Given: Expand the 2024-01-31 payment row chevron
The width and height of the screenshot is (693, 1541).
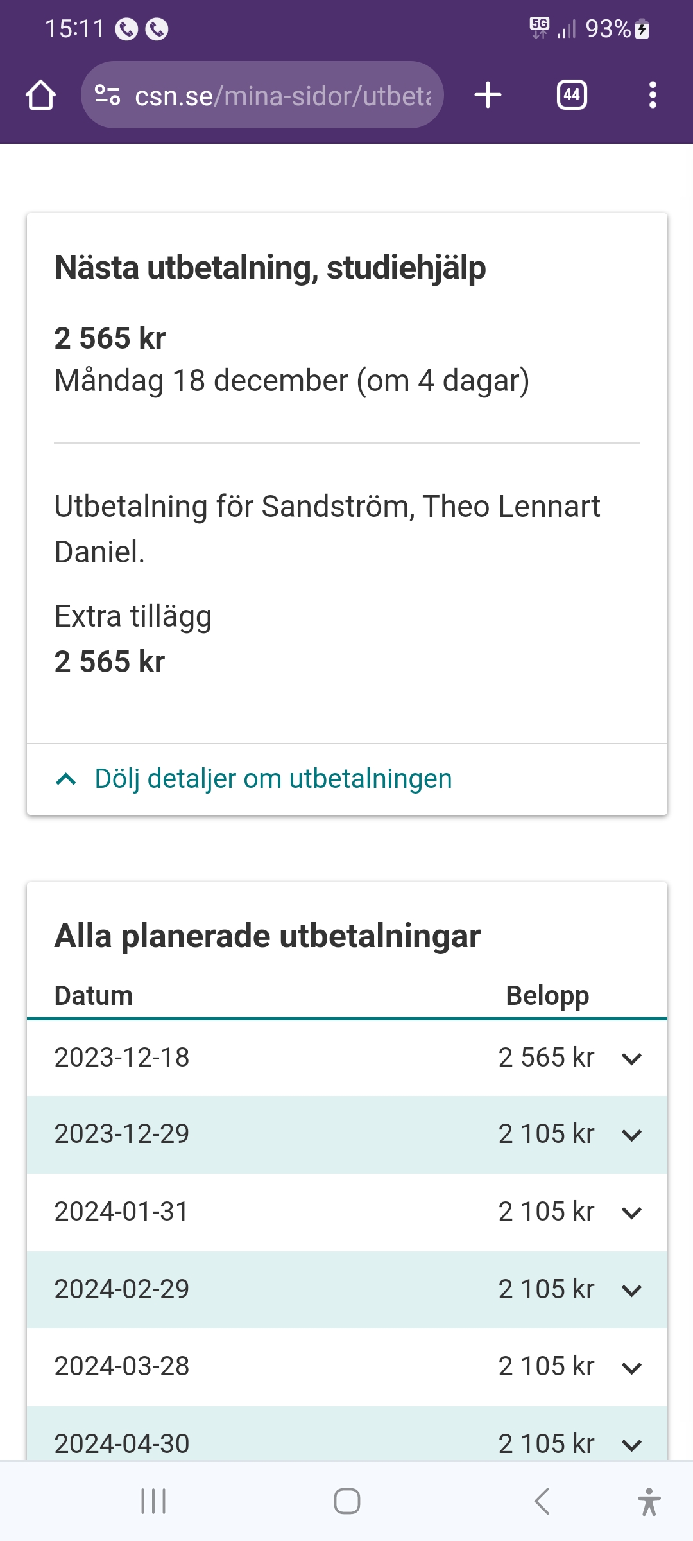Looking at the screenshot, I should [x=631, y=1212].
